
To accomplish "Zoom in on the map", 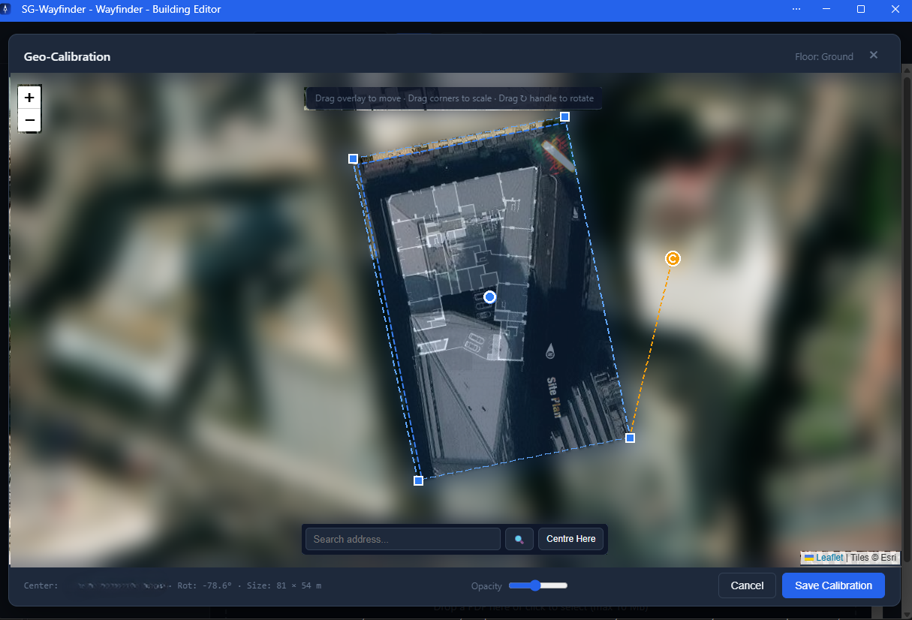I will [x=29, y=98].
